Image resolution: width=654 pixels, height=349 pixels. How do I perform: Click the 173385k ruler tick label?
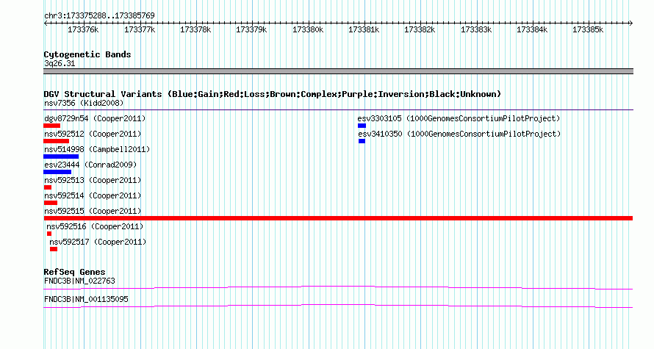pos(588,29)
